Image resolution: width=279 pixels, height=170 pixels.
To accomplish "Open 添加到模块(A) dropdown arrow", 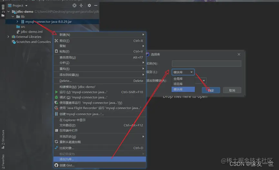I will [204, 80].
